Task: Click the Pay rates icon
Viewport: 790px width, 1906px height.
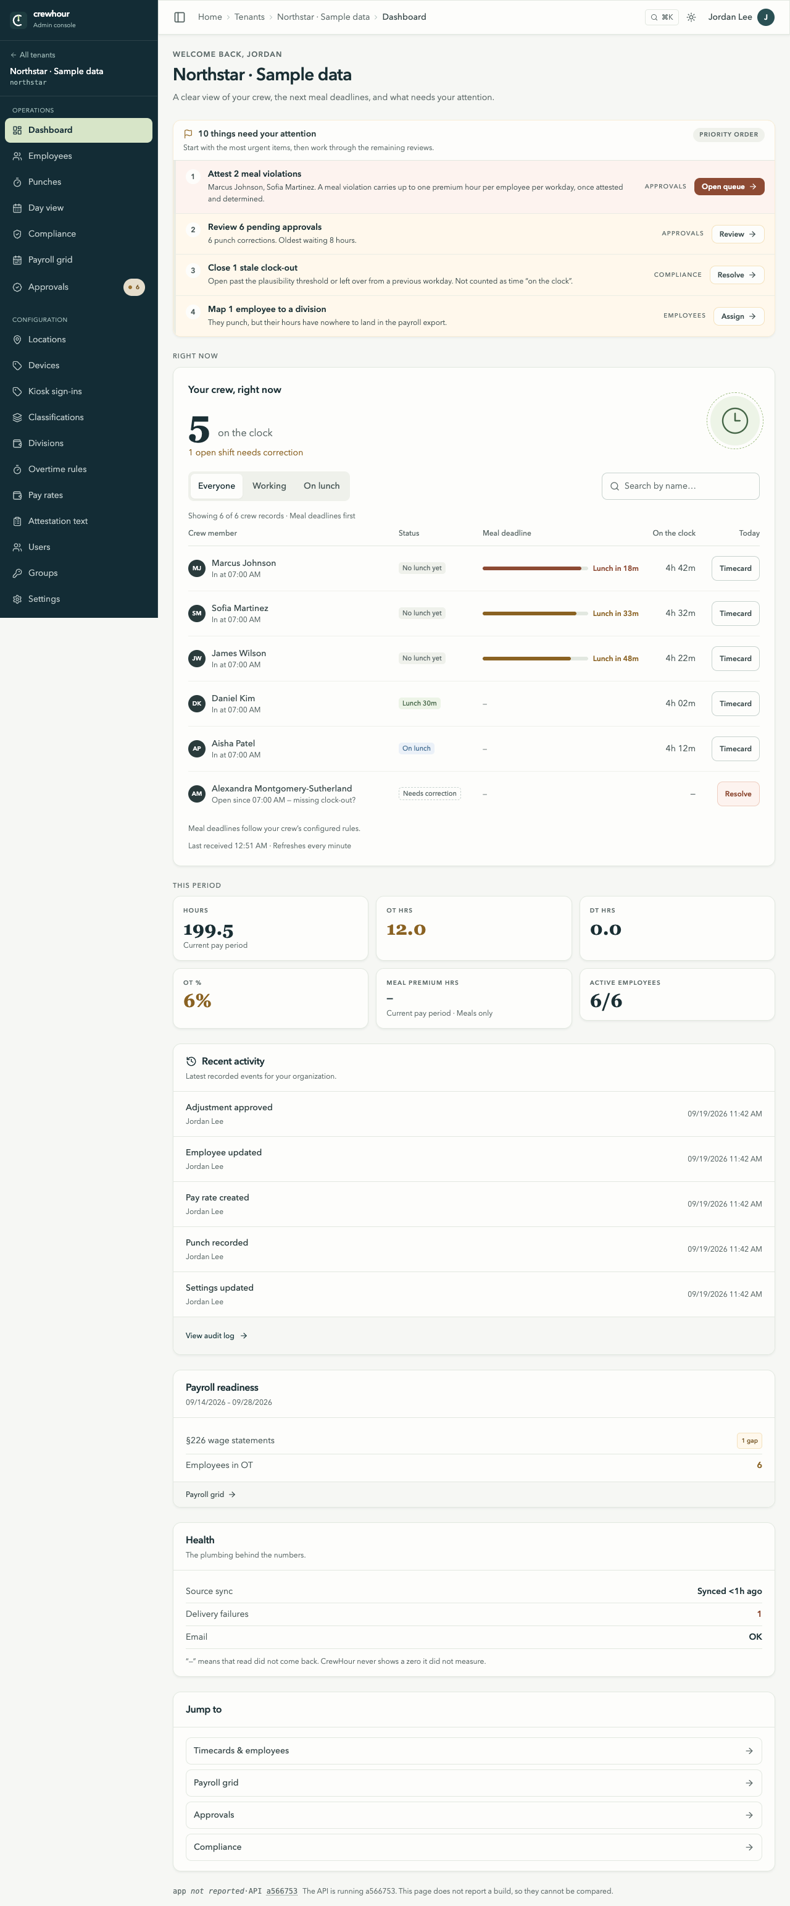Action: click(x=17, y=495)
